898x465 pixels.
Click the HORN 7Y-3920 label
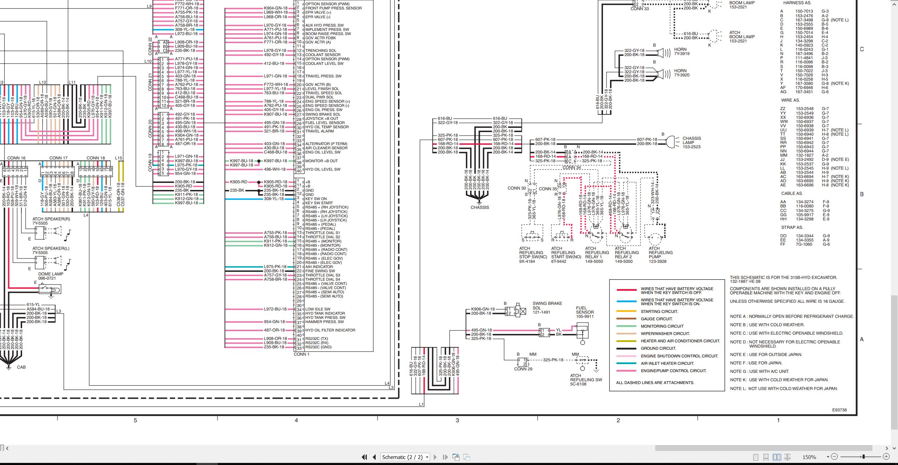[x=682, y=73]
